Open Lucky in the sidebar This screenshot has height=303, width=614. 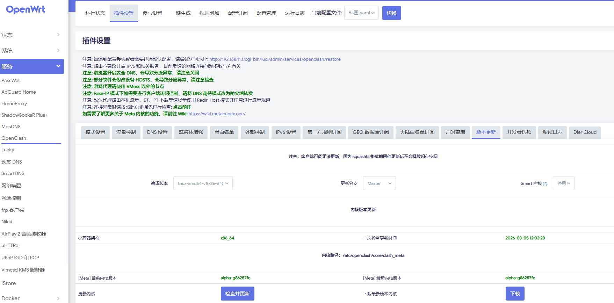pos(8,150)
